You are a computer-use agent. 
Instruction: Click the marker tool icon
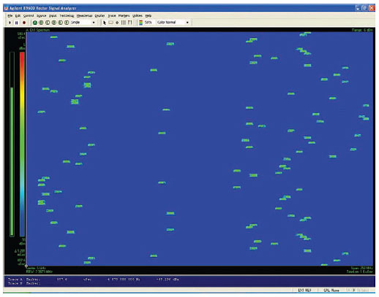[x=117, y=23]
